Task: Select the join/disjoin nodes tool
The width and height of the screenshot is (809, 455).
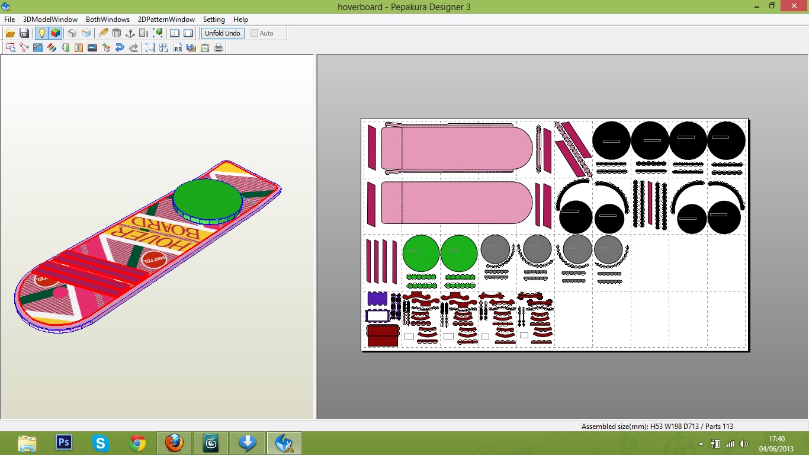Action: [24, 47]
